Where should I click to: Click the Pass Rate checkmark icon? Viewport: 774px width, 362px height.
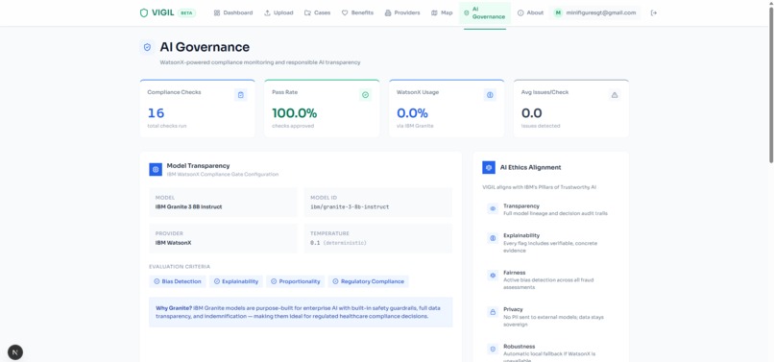[x=365, y=95]
